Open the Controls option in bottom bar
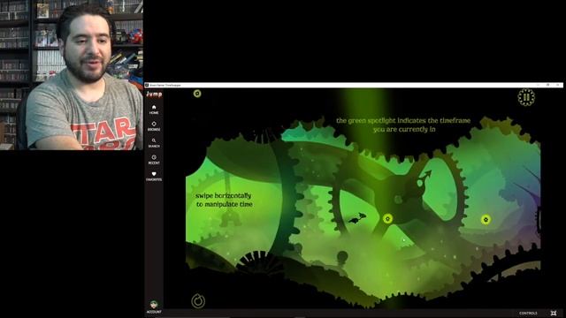The height and width of the screenshot is (318, 566). pyautogui.click(x=528, y=314)
